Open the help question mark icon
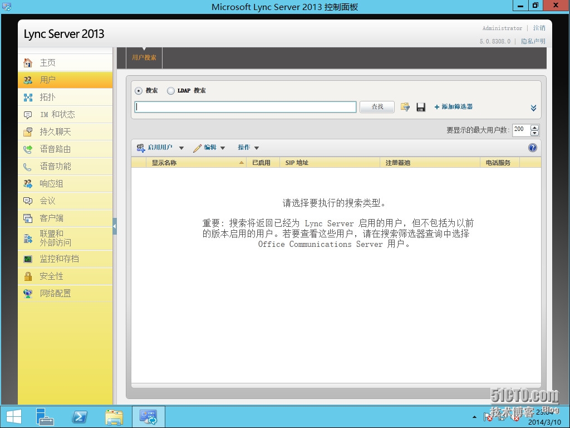This screenshot has width=570, height=428. [533, 148]
